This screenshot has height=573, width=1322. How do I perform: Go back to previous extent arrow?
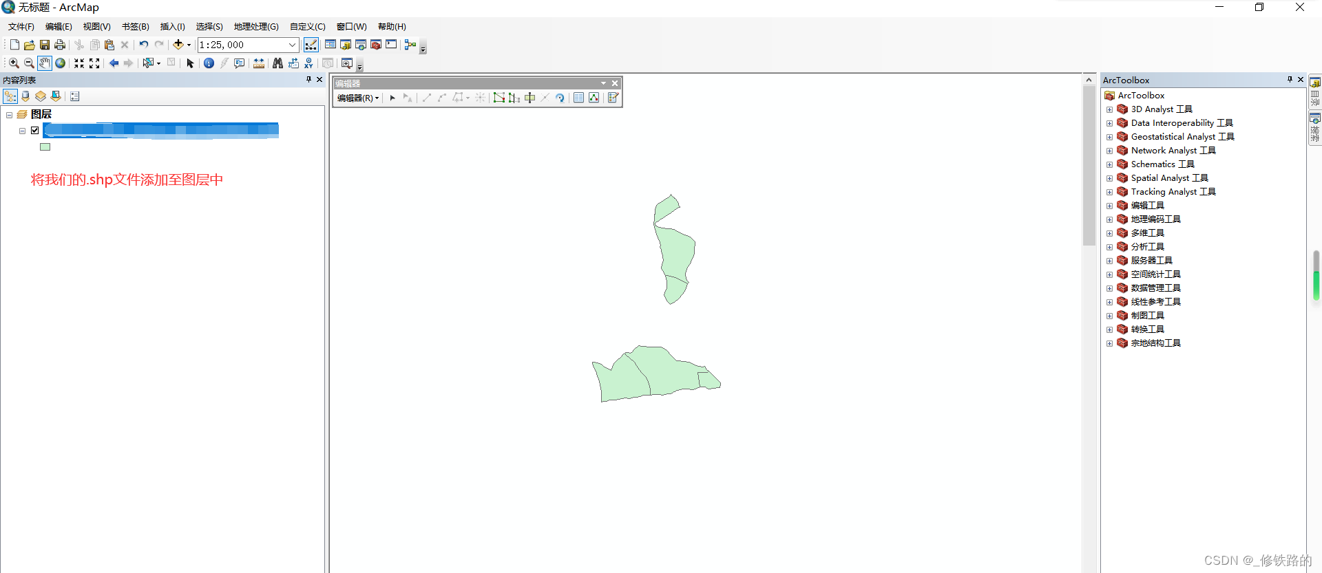[114, 63]
